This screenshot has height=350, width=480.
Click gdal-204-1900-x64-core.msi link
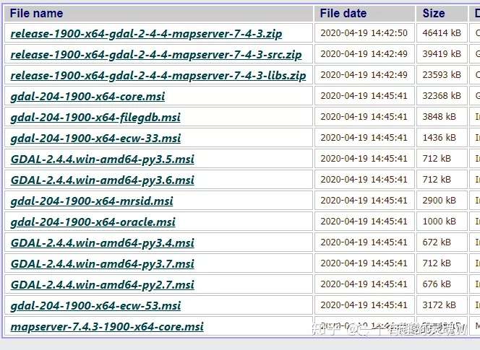87,97
